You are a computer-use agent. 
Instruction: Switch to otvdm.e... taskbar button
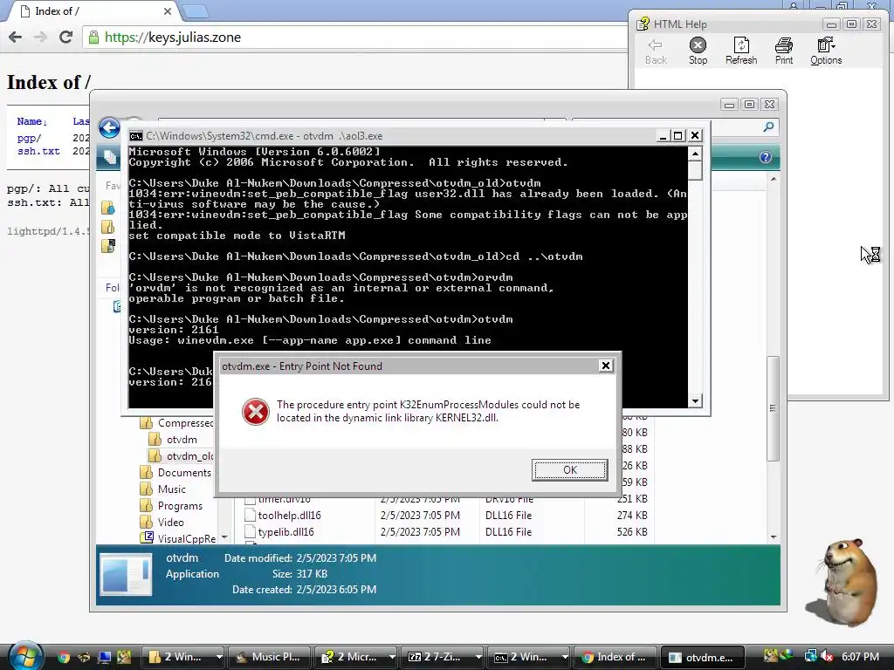click(703, 657)
